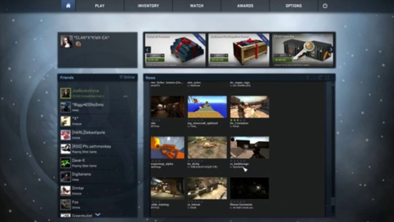
Task: Select friend Fox
Action: [x=97, y=204]
